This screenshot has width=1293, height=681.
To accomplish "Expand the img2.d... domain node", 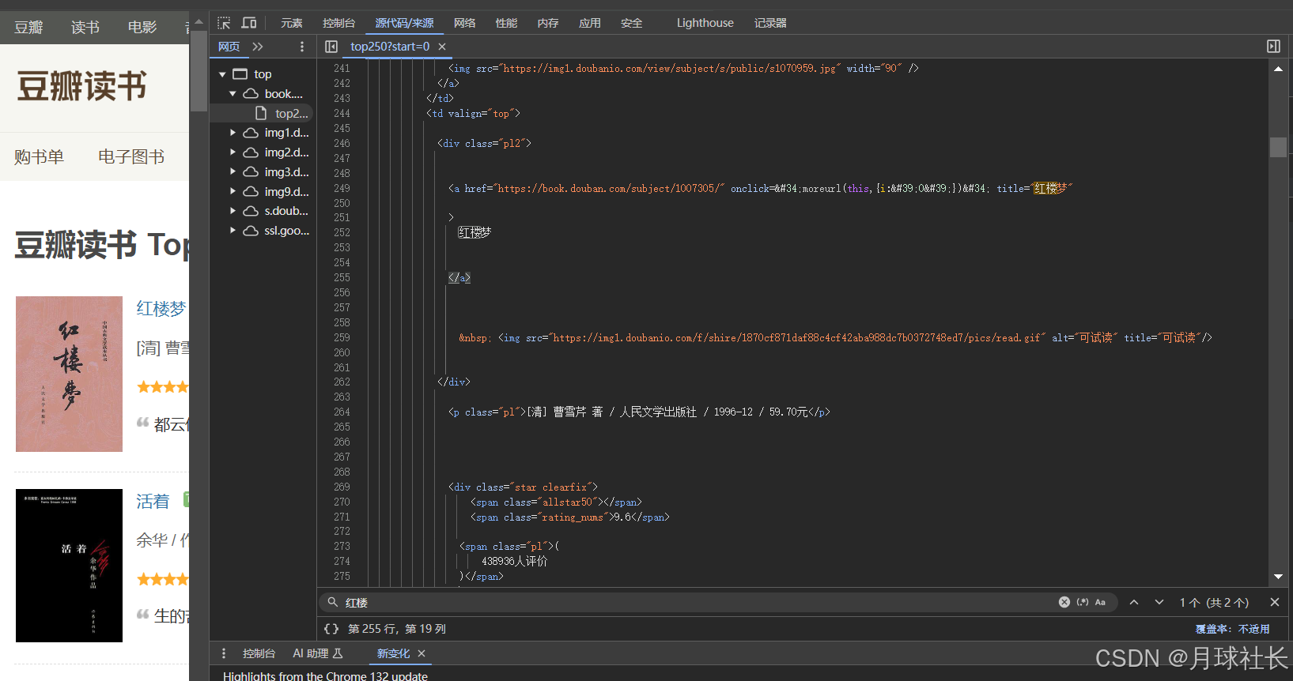I will 233,152.
